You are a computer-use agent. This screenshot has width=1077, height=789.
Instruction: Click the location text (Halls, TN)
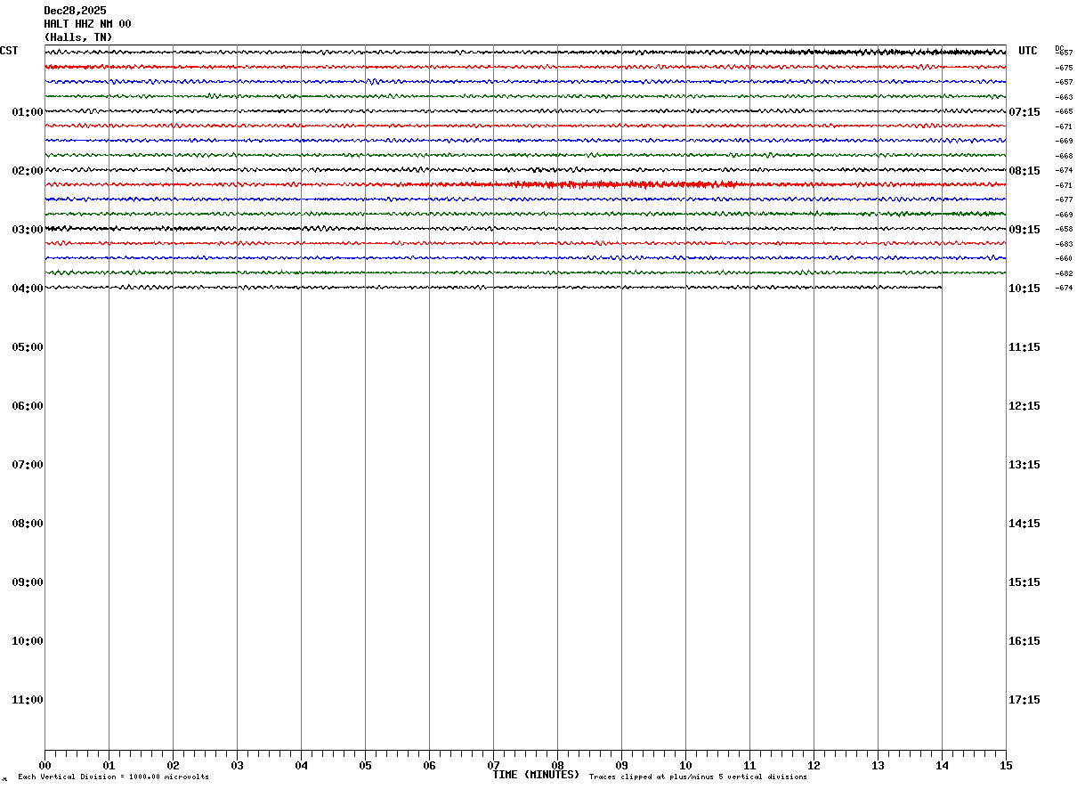coord(78,37)
